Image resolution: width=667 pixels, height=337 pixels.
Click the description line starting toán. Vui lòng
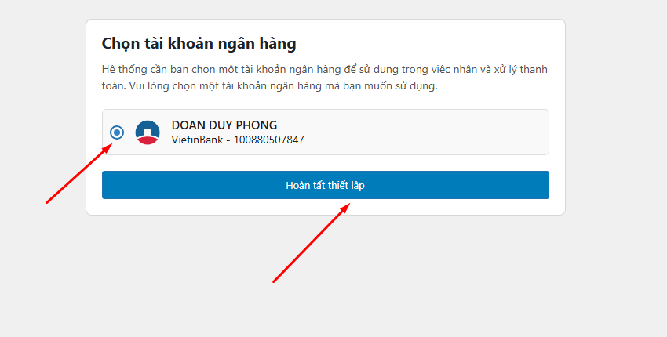[269, 86]
